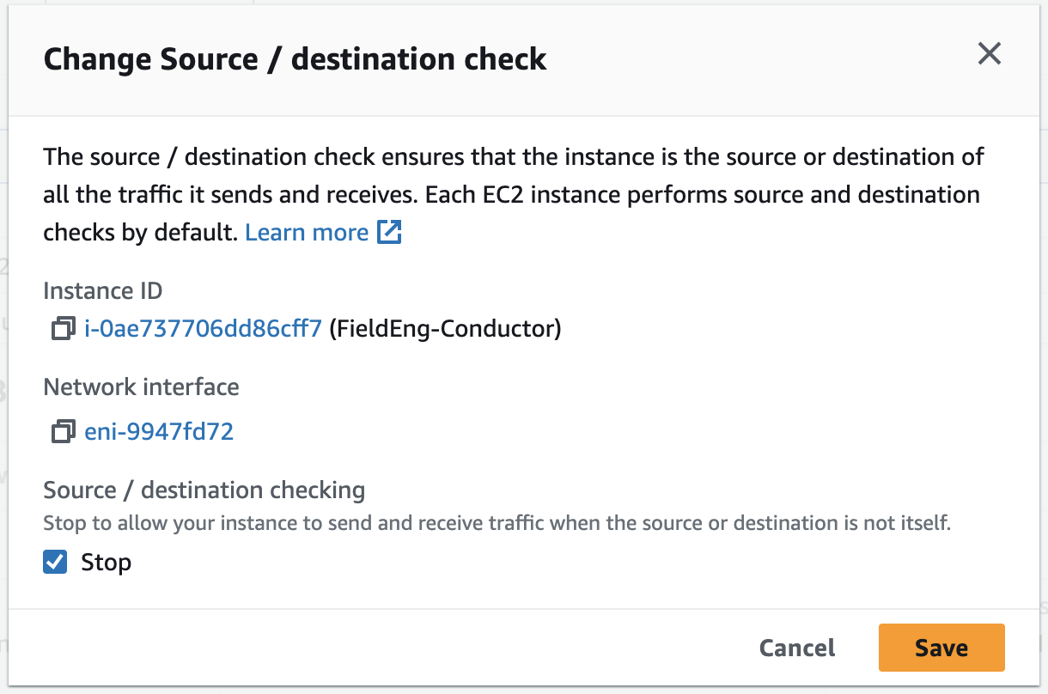The height and width of the screenshot is (694, 1048).
Task: Click the FieldEng-Conductor instance name
Action: pos(445,329)
